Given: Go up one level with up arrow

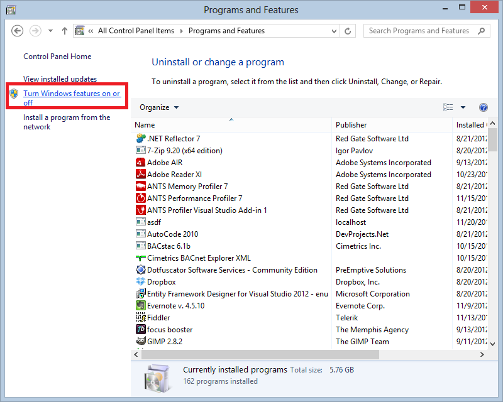Looking at the screenshot, I should coord(65,31).
